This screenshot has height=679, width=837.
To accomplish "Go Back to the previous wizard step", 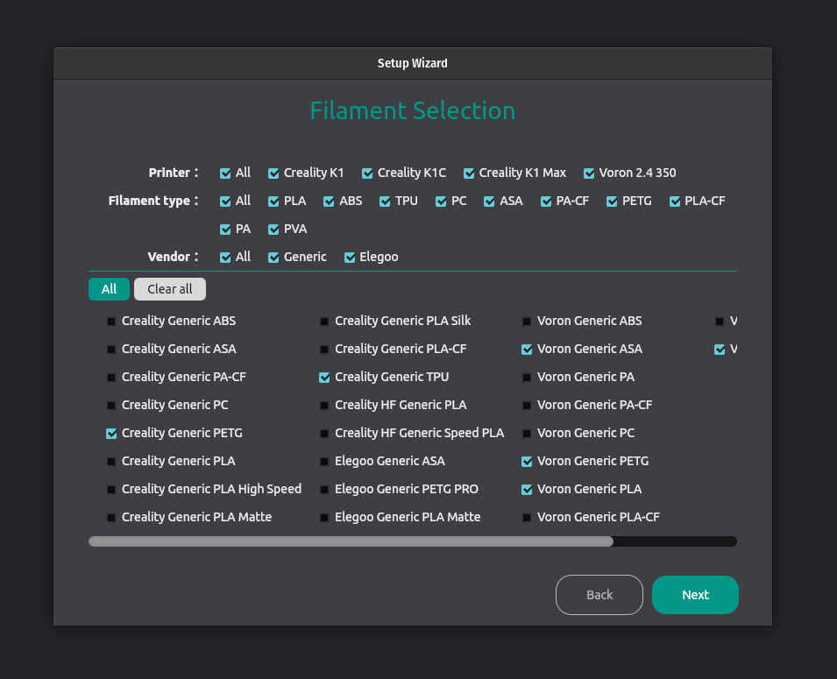I will point(599,595).
